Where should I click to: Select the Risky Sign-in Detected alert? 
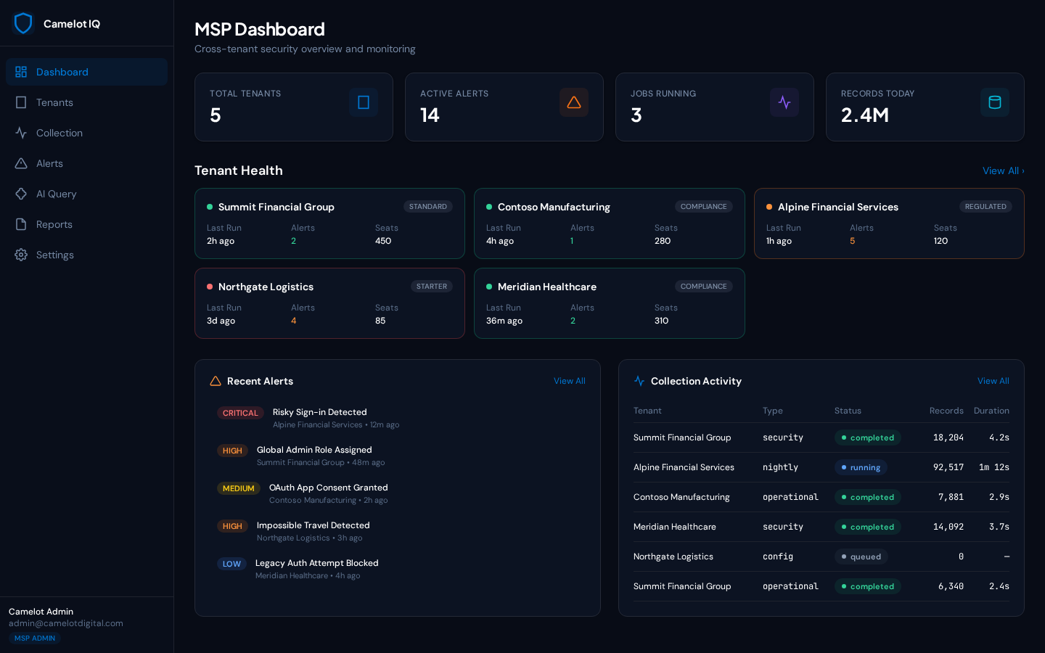398,418
